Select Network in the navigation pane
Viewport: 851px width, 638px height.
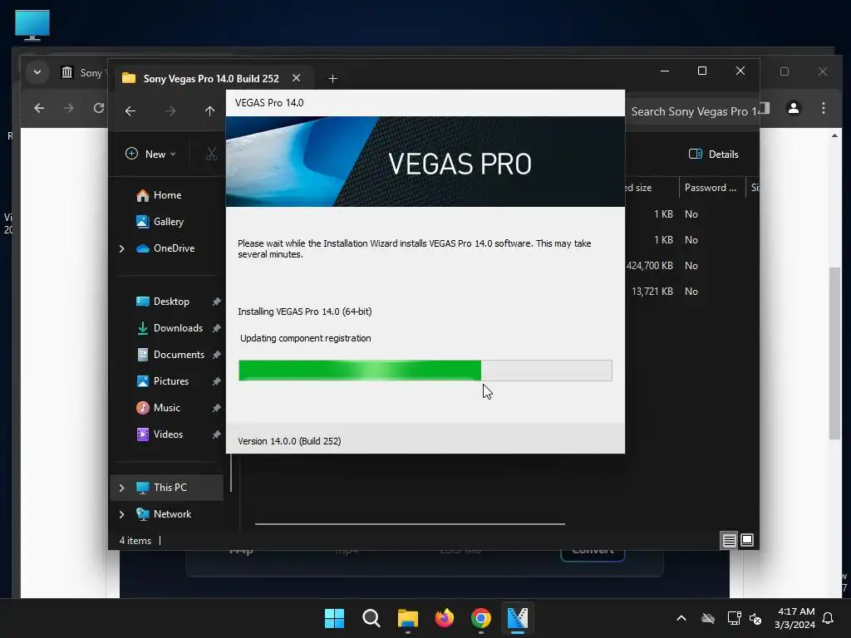172,514
